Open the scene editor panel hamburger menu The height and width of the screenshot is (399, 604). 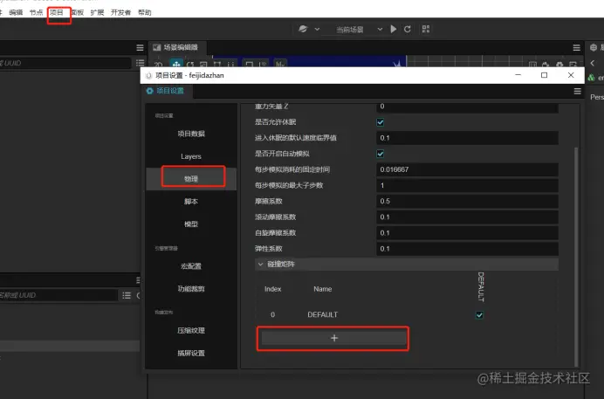576,47
